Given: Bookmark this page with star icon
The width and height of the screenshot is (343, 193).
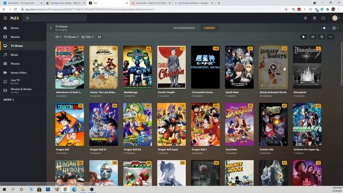Looking at the screenshot, I should pyautogui.click(x=286, y=9).
